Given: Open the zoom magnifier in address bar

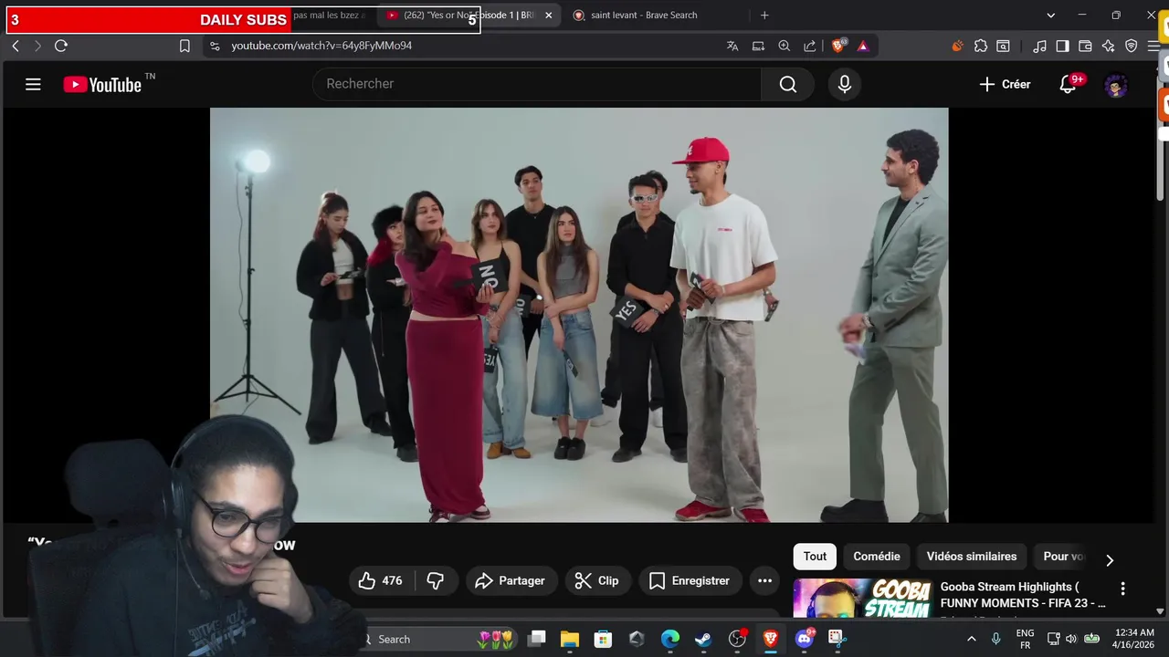Looking at the screenshot, I should pyautogui.click(x=785, y=46).
